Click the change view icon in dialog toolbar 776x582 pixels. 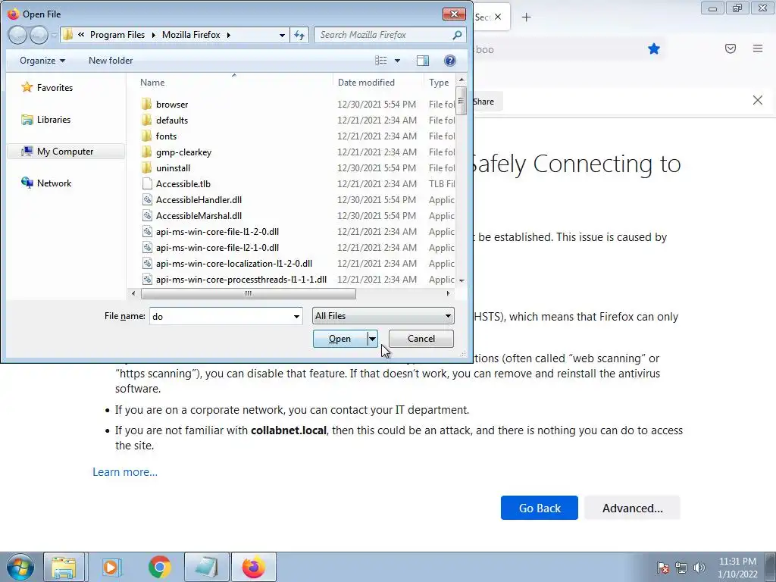click(381, 61)
